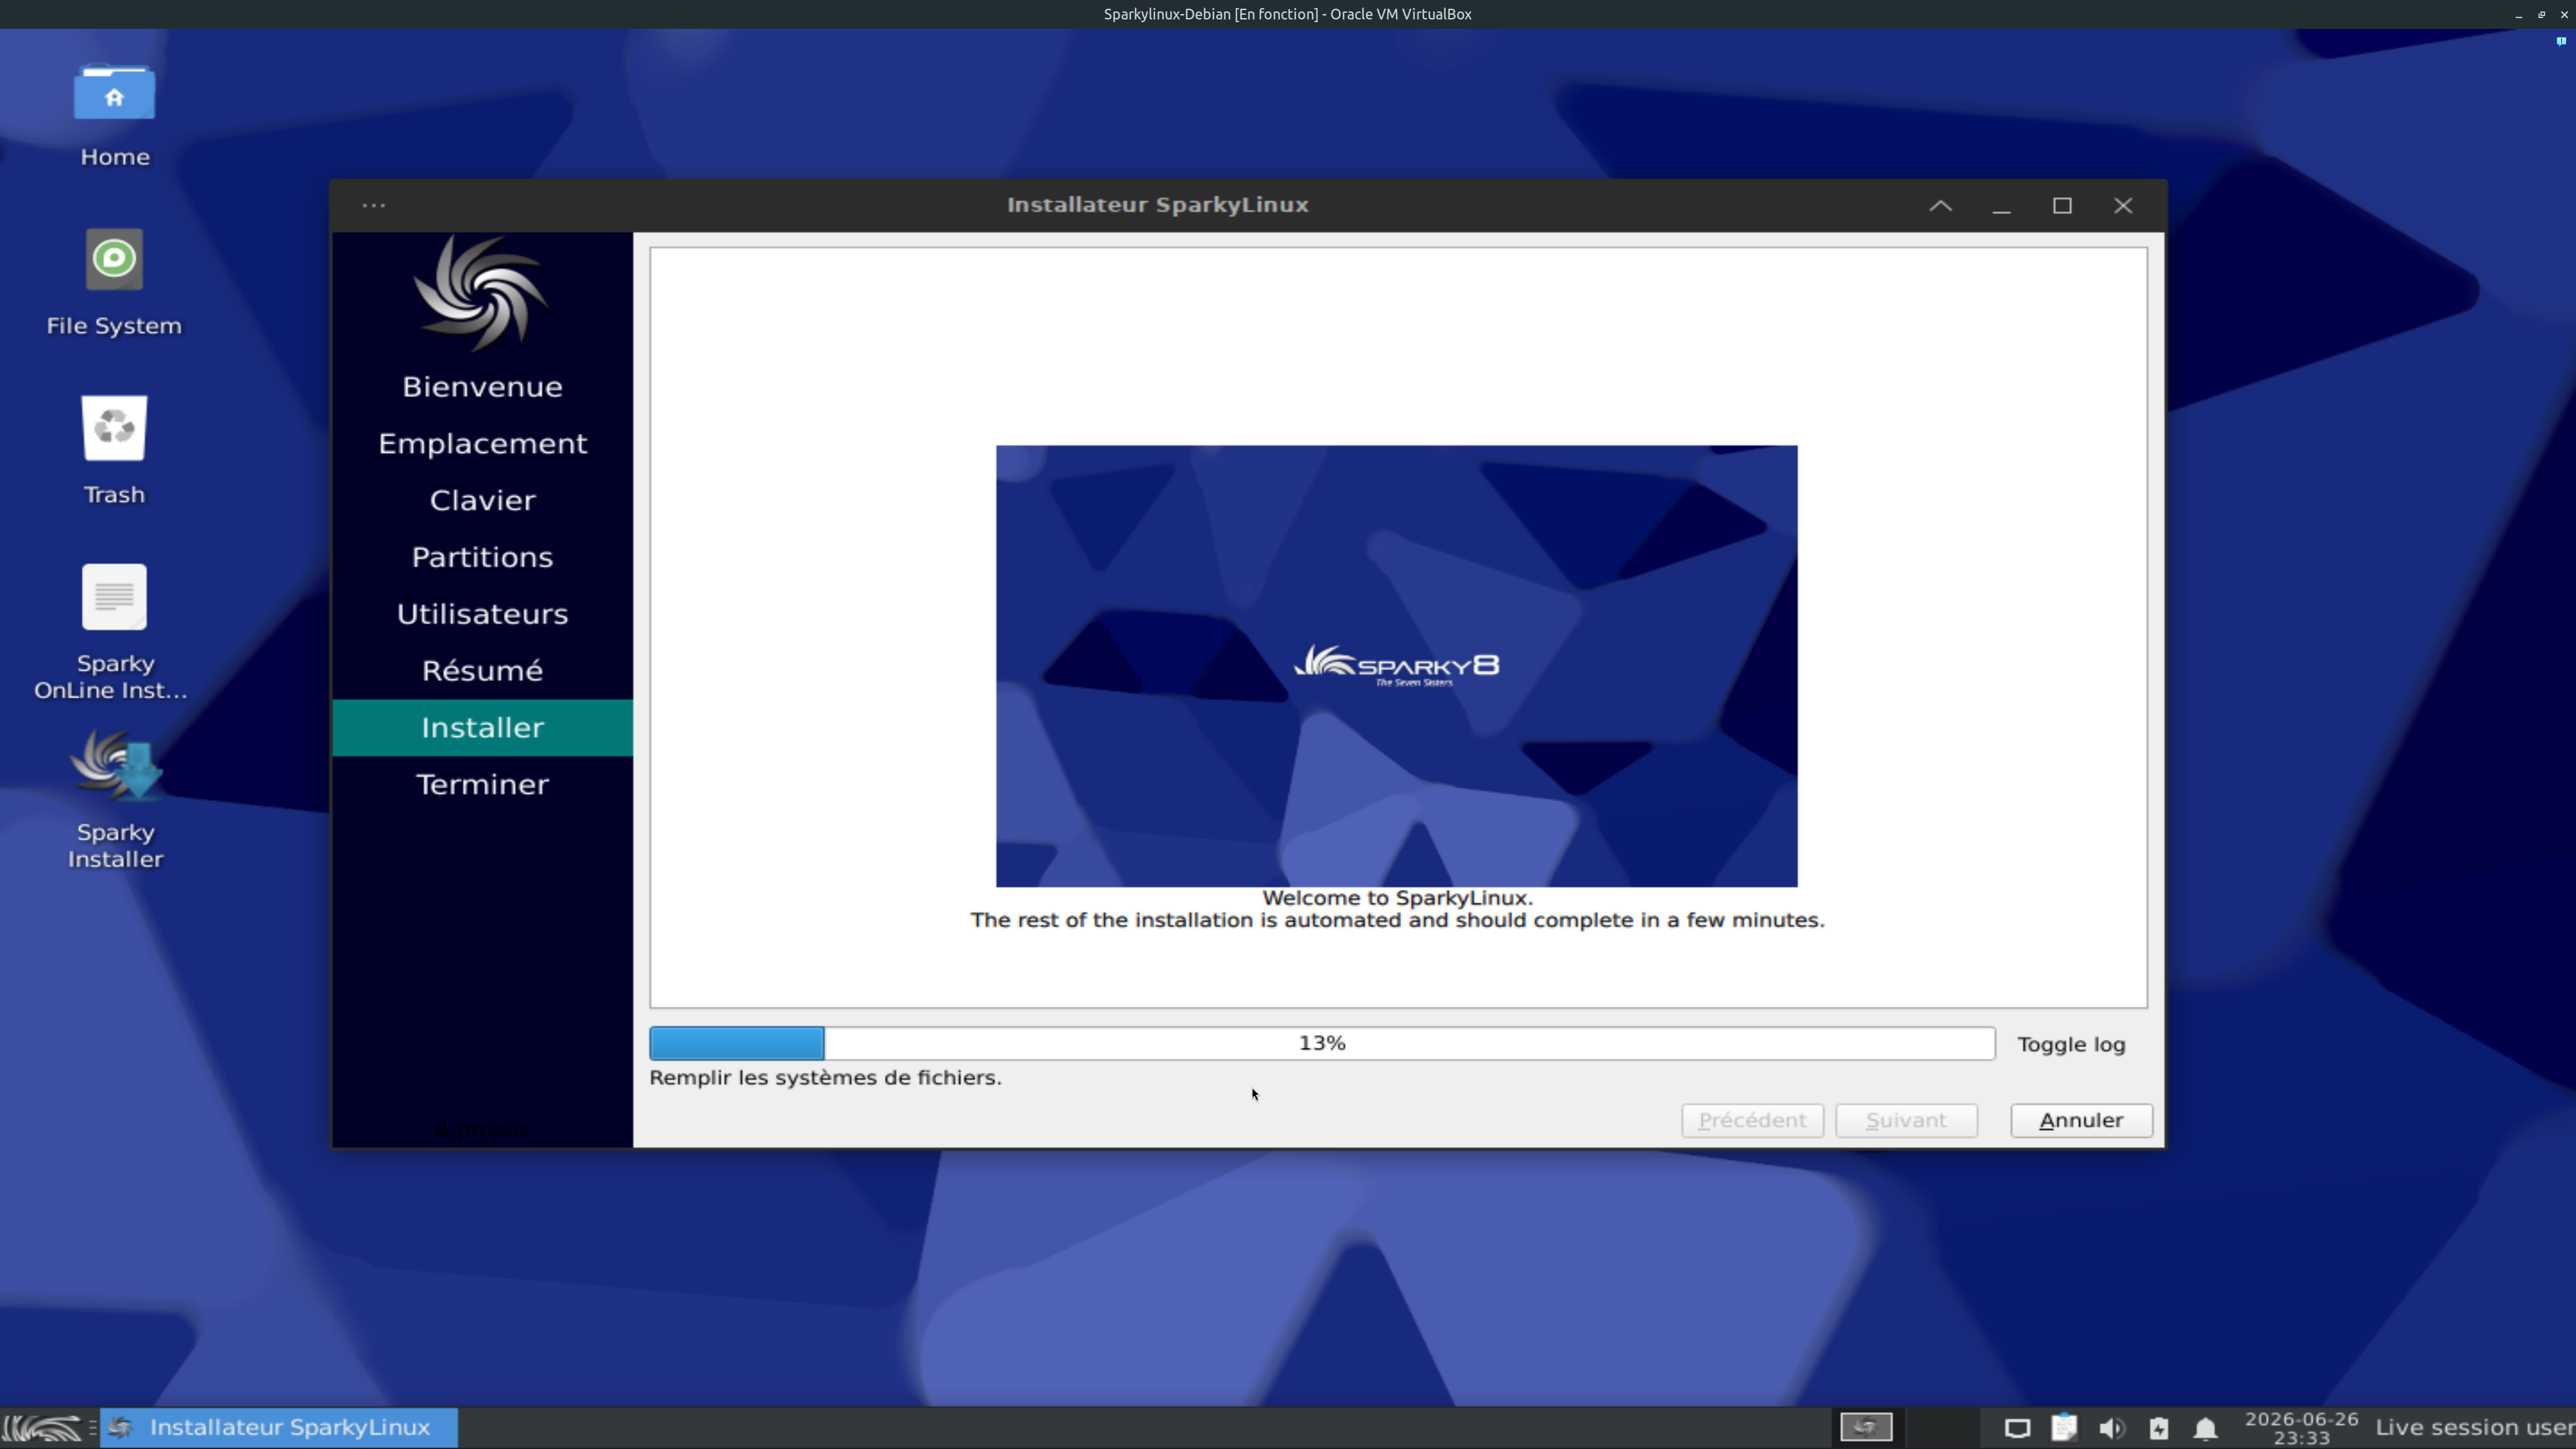Image resolution: width=2576 pixels, height=1449 pixels.
Task: Click the Sparky 8 slideshow image
Action: 1396,666
